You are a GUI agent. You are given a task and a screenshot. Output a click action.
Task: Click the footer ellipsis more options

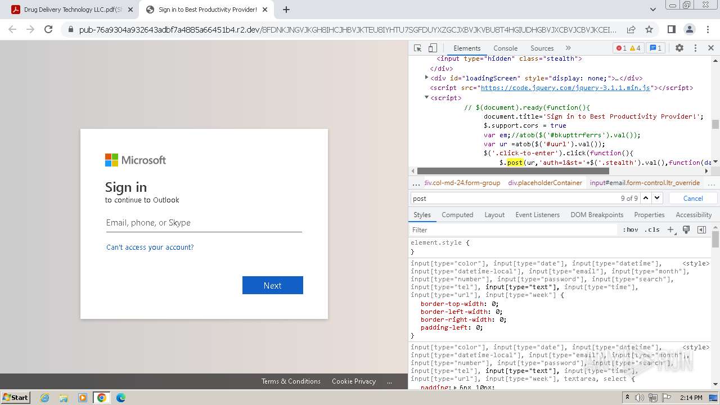(x=389, y=381)
